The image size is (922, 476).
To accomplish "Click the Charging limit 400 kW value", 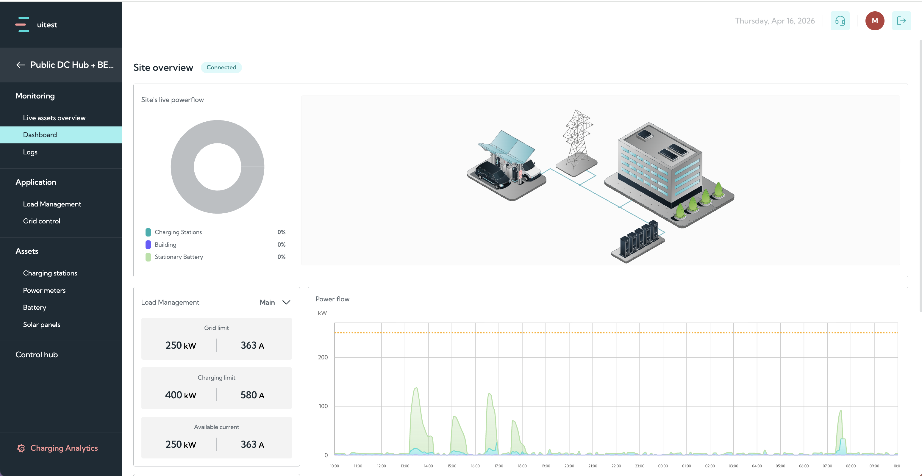I will [181, 395].
